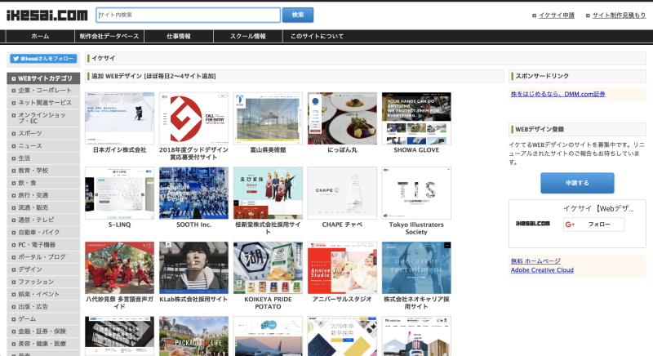The height and width of the screenshot is (356, 653).
Task: Select the オンラインショップ・EC category
Action: [x=43, y=118]
